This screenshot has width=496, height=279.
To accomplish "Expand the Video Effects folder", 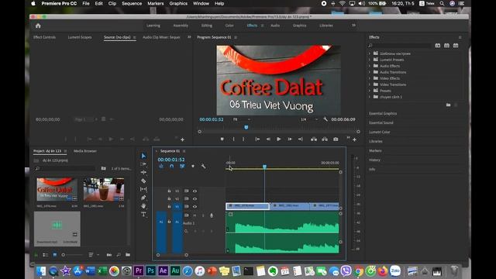I will 369,78.
